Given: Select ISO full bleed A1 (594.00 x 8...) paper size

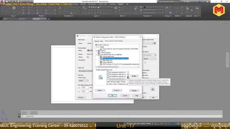Looking at the screenshot, I should [117, 76].
